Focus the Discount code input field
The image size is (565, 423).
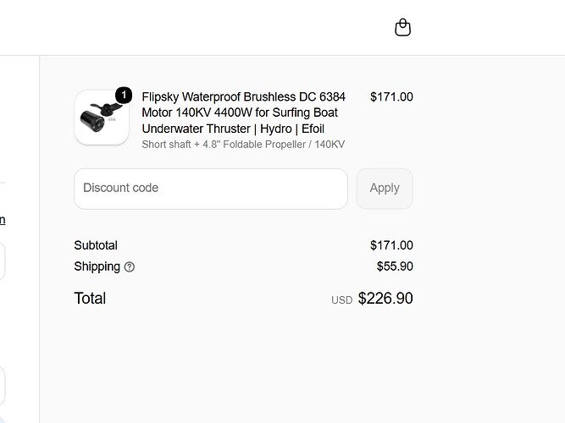point(211,189)
